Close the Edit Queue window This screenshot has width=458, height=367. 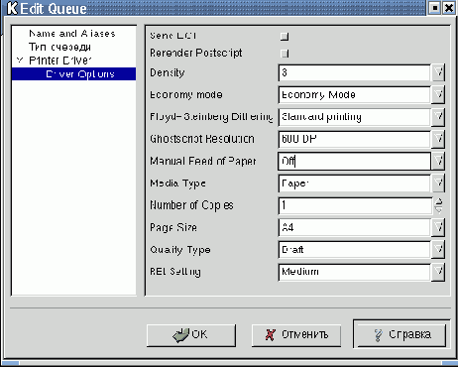pos(449,8)
